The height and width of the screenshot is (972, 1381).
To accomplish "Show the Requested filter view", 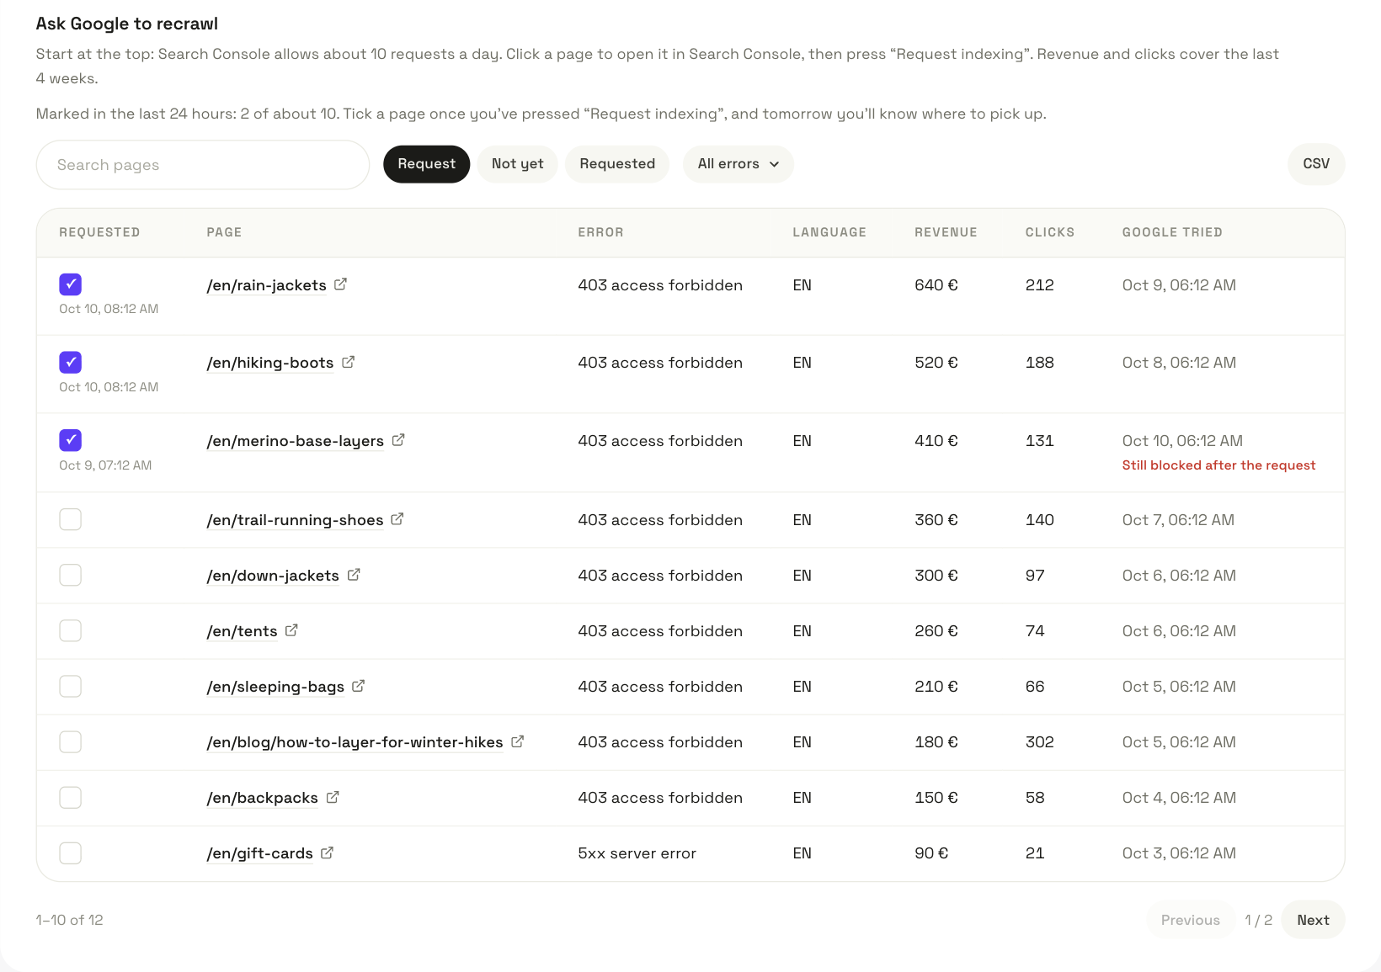I will pyautogui.click(x=617, y=164).
